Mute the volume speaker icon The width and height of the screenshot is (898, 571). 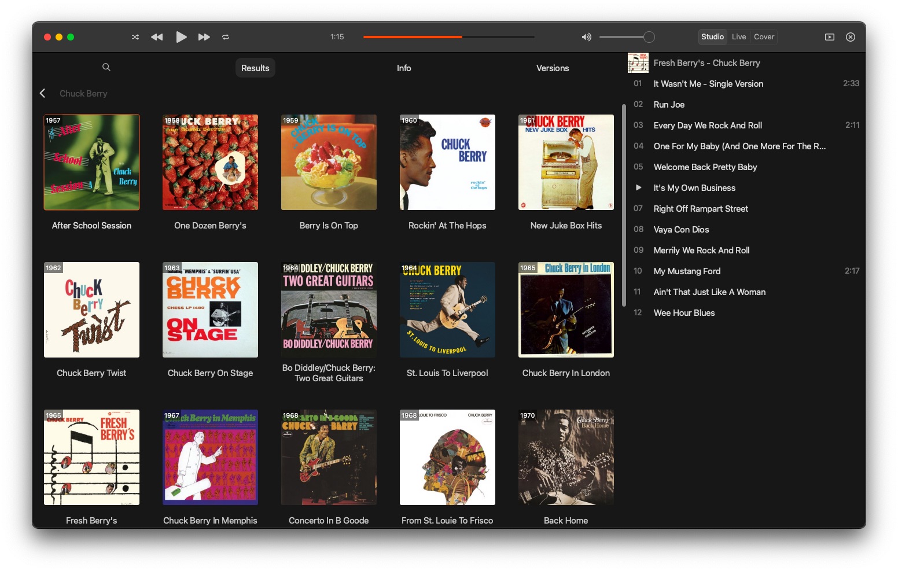587,37
